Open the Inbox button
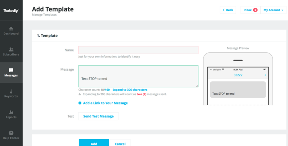 (x=247, y=10)
